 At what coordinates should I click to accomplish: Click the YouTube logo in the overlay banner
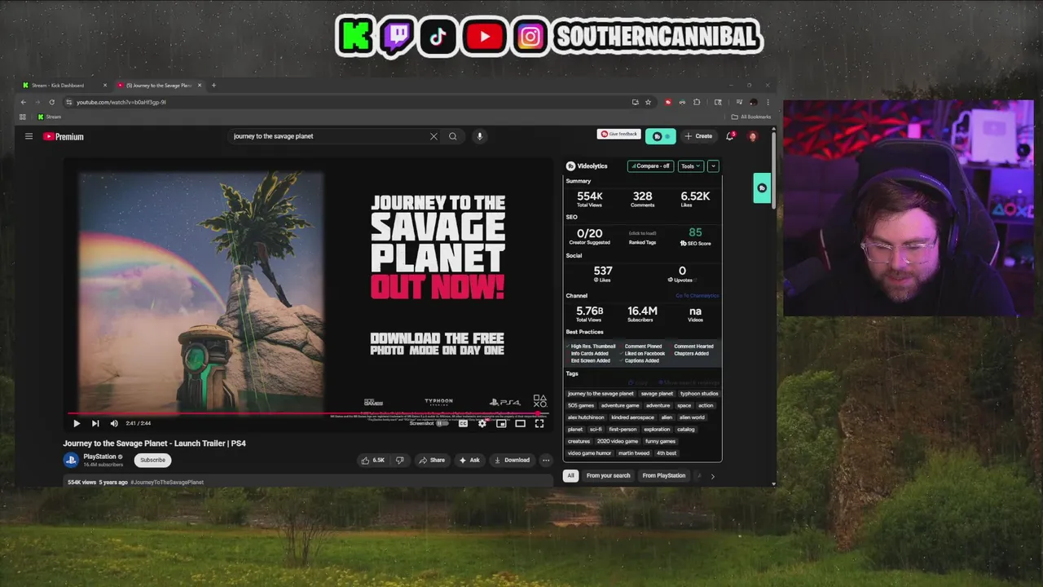(484, 37)
